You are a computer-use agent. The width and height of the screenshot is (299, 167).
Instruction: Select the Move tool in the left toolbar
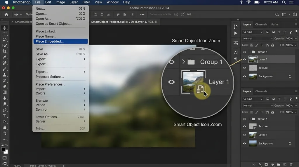(x=5, y=28)
